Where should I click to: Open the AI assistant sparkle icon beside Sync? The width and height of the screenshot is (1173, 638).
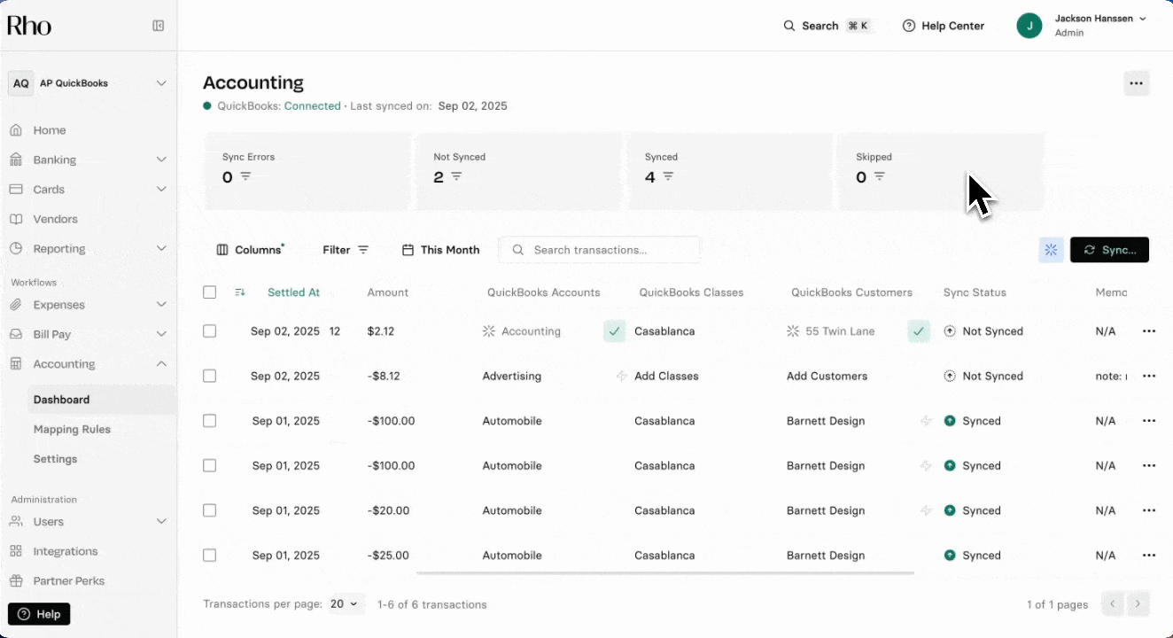pos(1051,250)
